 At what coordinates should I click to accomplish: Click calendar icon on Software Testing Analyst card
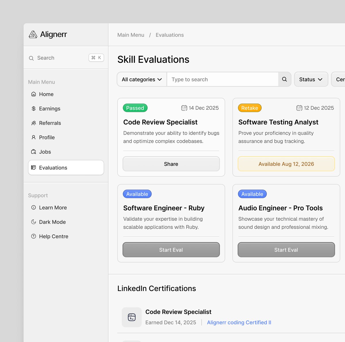point(299,108)
